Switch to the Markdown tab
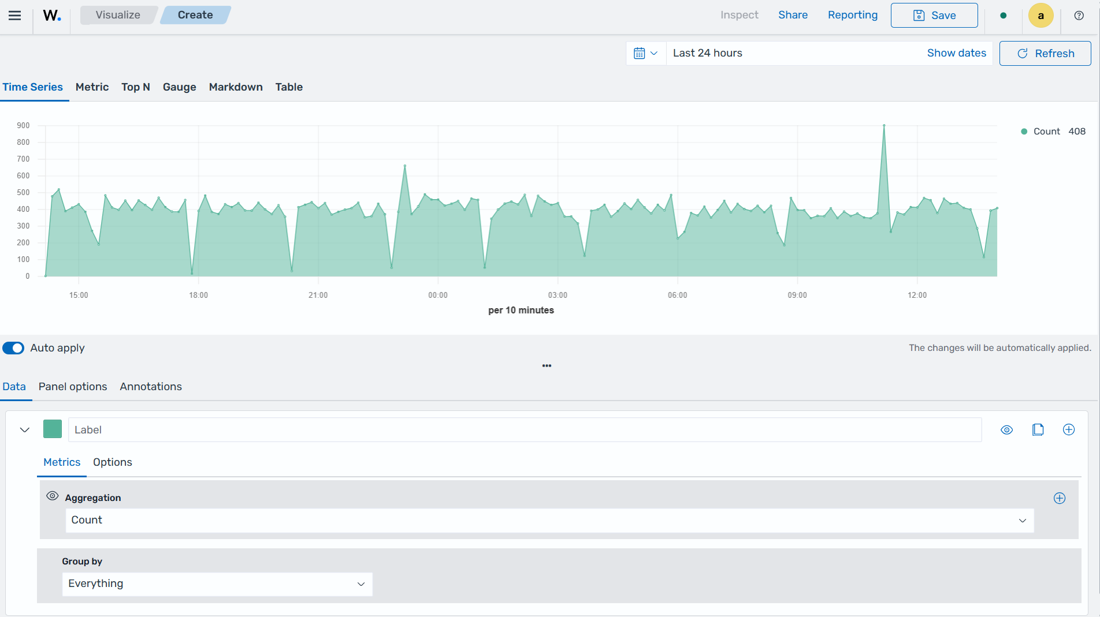 coord(236,87)
